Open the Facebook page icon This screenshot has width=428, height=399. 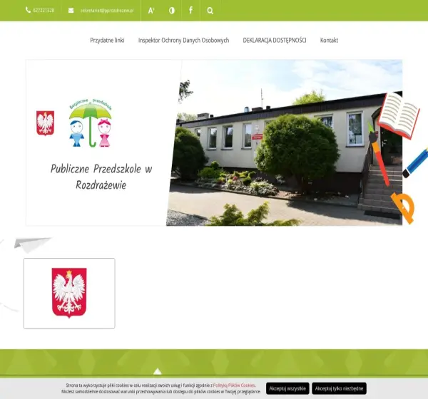point(190,10)
